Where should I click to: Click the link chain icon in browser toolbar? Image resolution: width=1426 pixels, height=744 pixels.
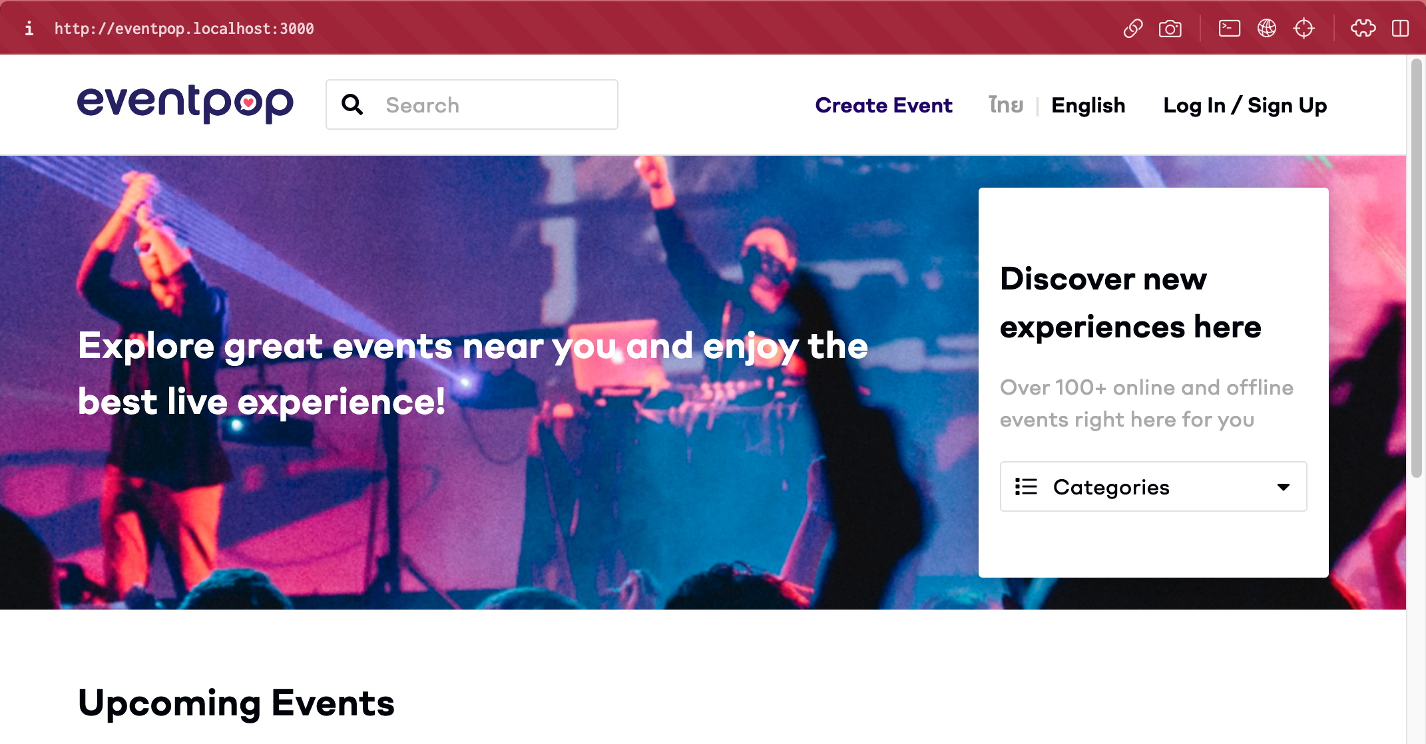point(1133,29)
